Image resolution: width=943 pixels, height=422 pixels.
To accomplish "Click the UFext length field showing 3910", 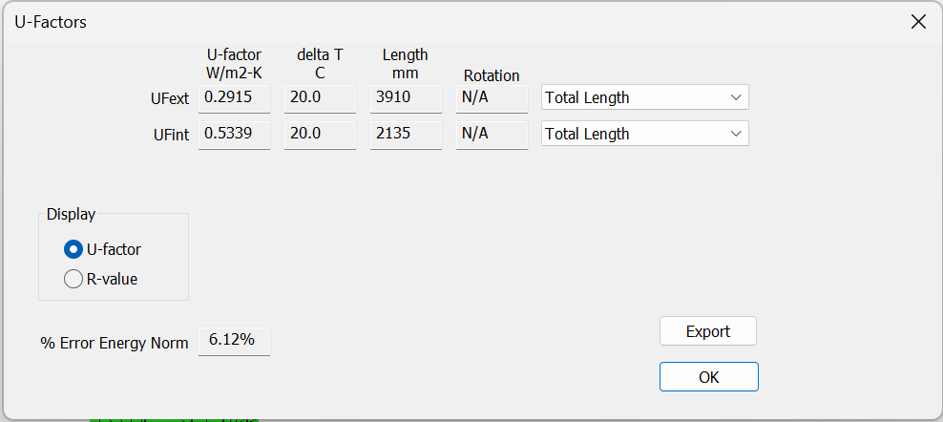I will [x=406, y=98].
